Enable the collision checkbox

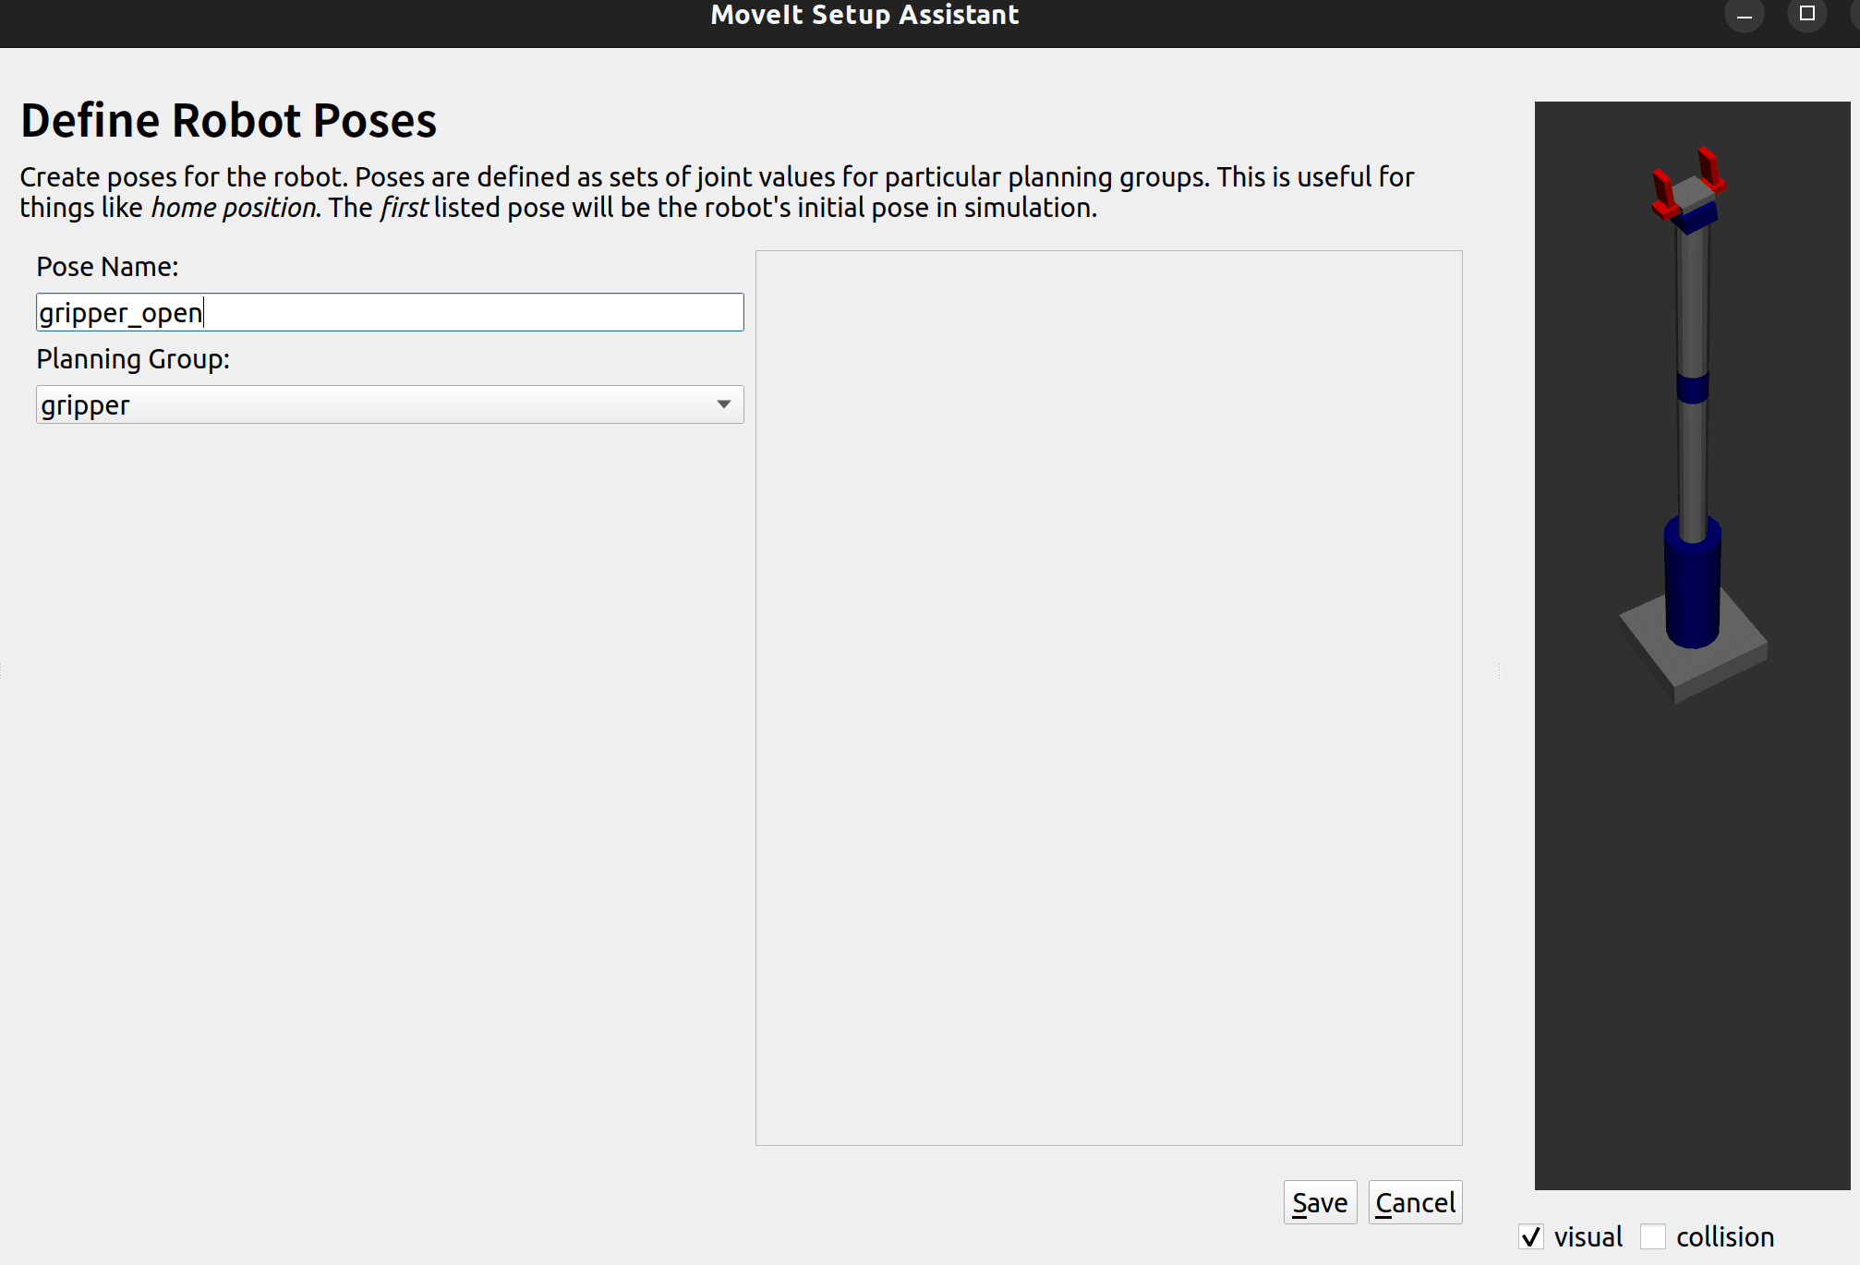(1653, 1236)
